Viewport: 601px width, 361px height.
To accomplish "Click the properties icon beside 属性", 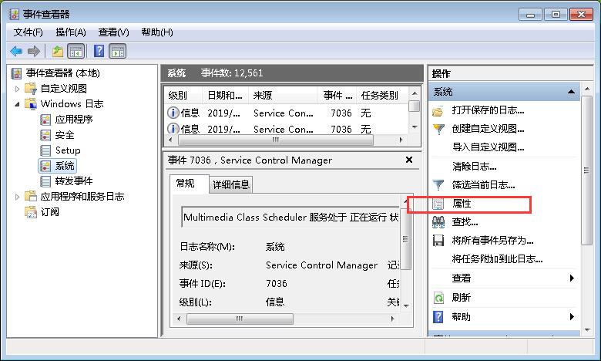I will tap(438, 204).
